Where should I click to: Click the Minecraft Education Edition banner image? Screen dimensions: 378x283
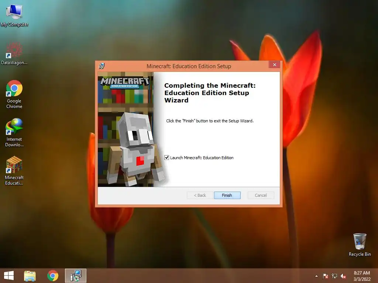[x=126, y=129]
